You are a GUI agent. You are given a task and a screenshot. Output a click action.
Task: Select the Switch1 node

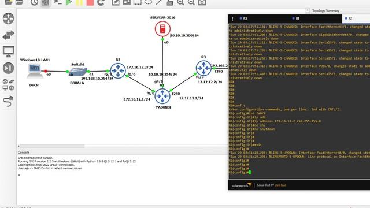(78, 72)
